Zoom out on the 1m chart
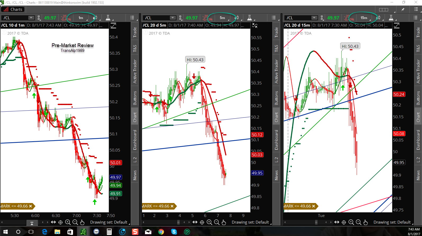This screenshot has width=422, height=236. click(75, 222)
